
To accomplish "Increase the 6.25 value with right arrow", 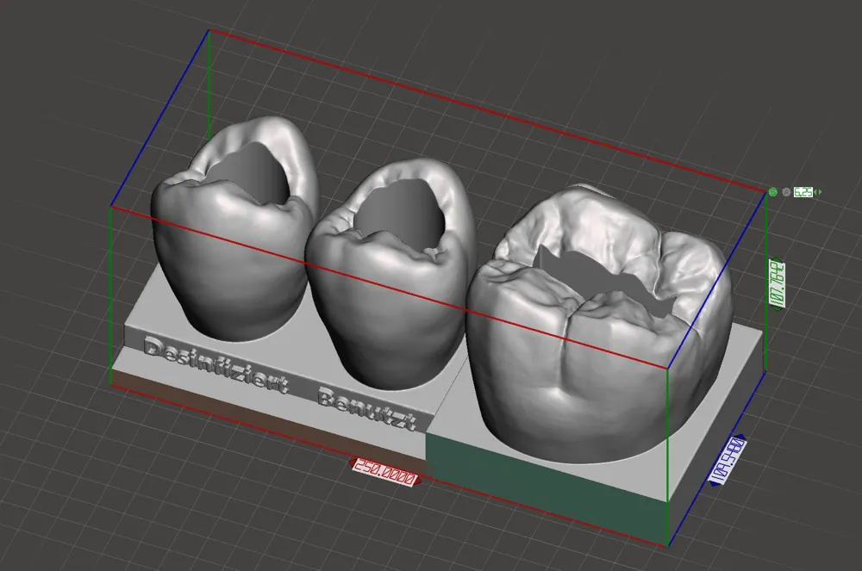I will coord(820,192).
